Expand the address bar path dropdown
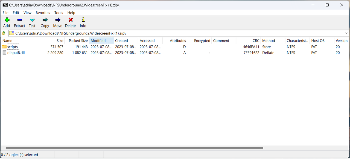 coord(346,33)
